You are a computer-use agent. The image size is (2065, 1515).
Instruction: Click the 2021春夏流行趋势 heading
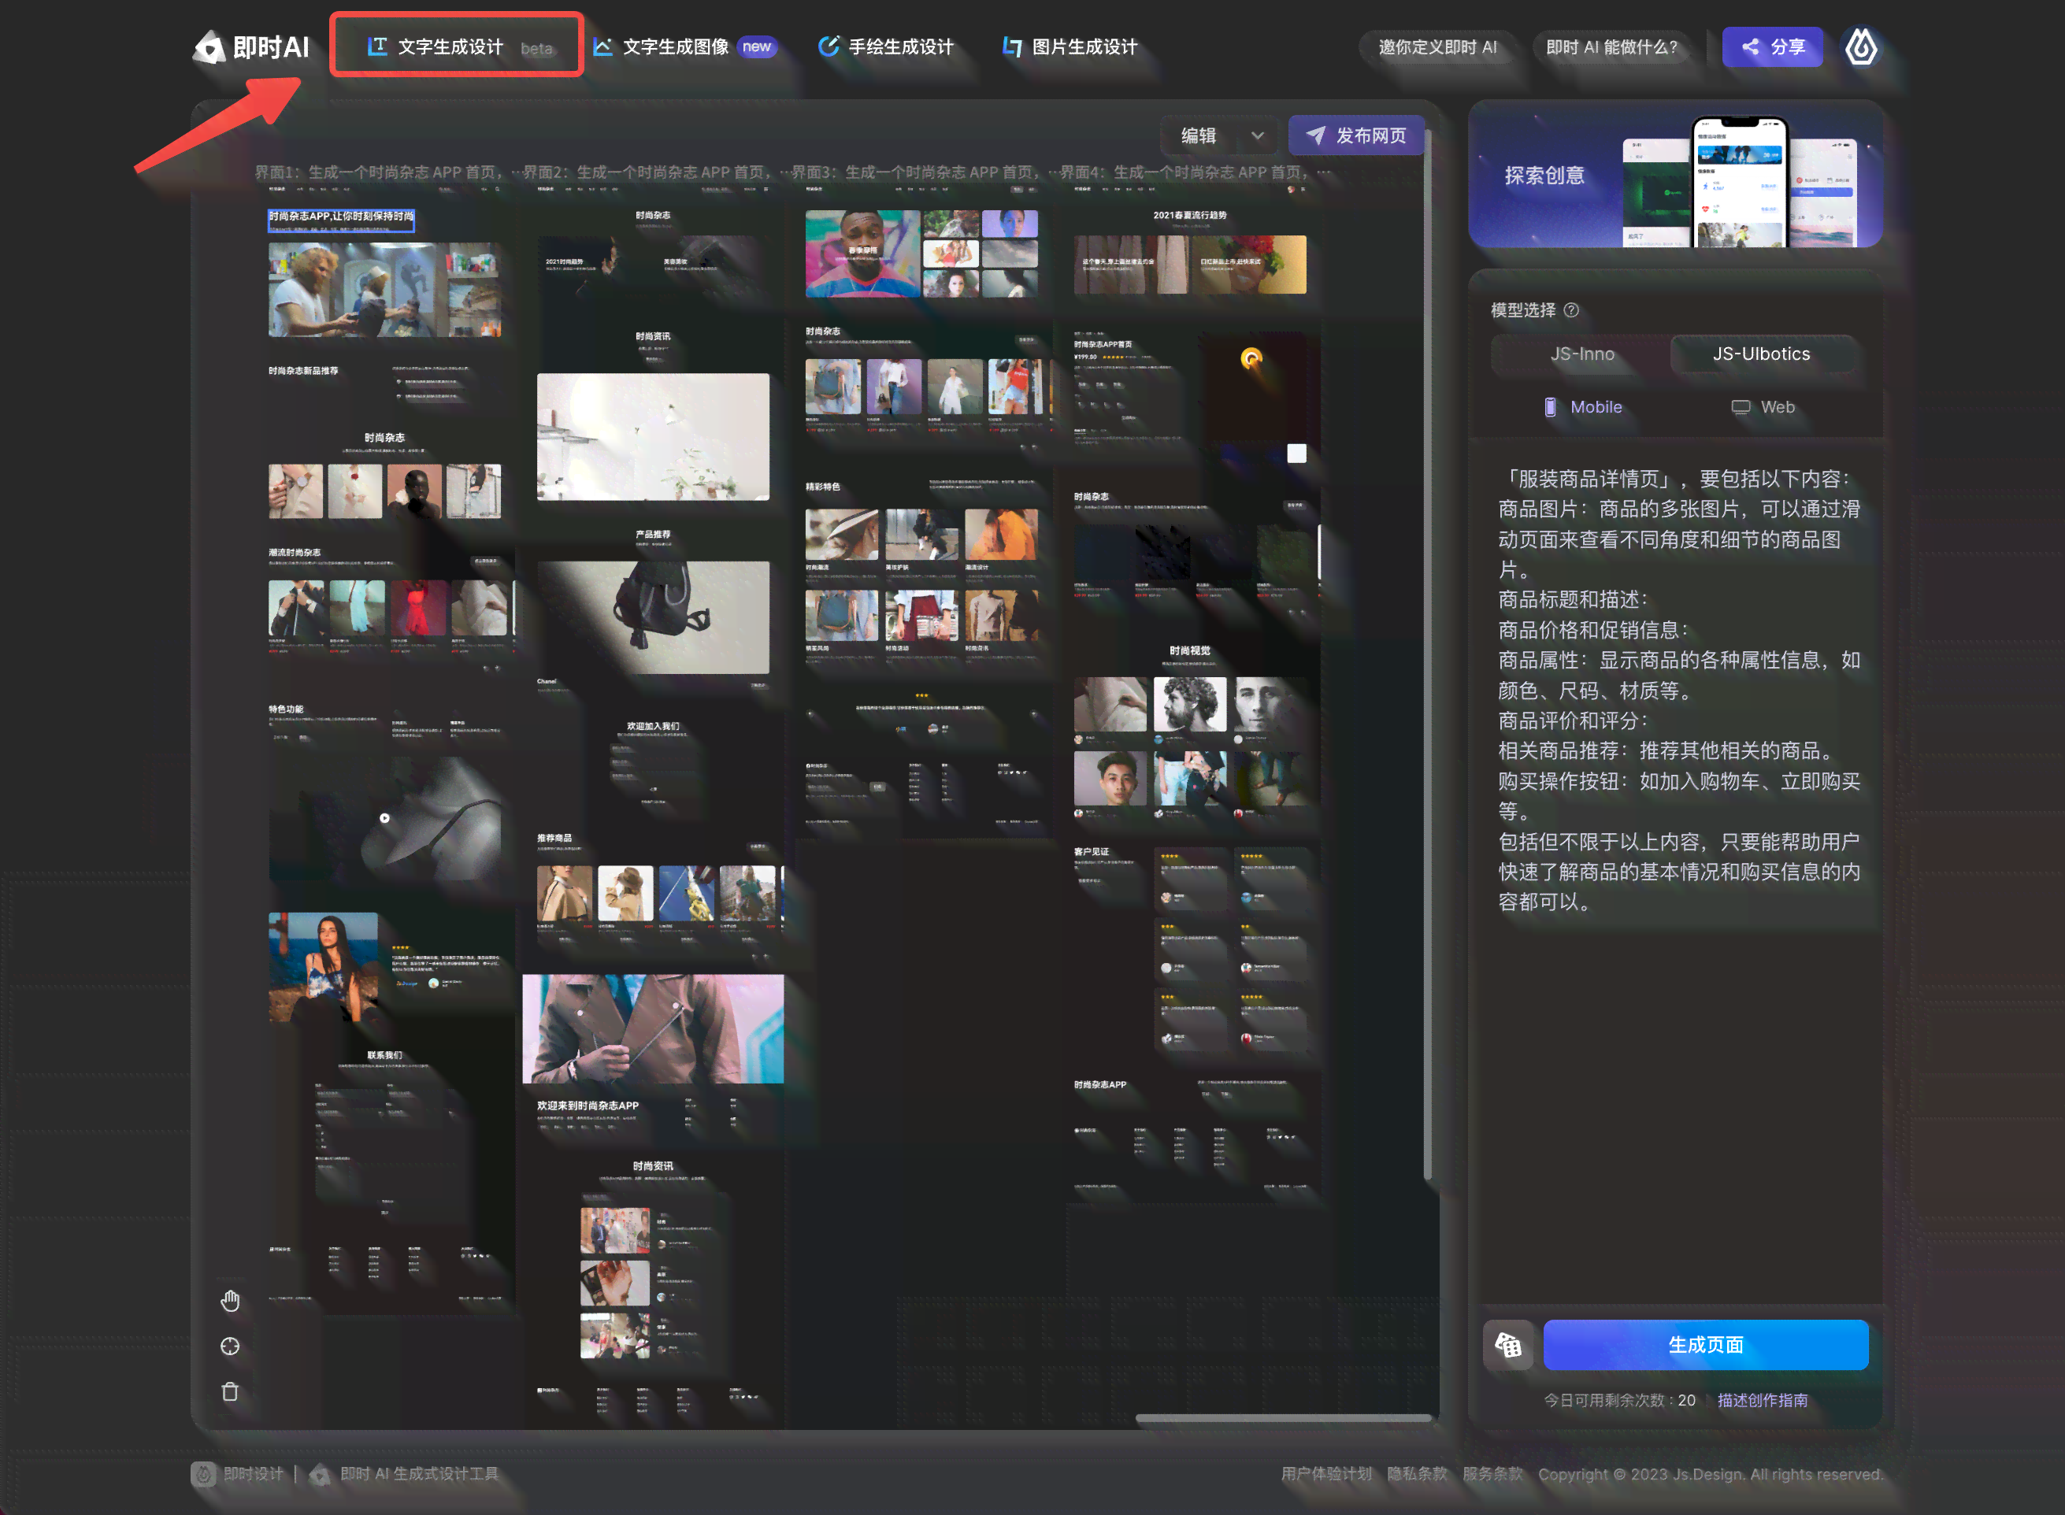coord(1189,216)
